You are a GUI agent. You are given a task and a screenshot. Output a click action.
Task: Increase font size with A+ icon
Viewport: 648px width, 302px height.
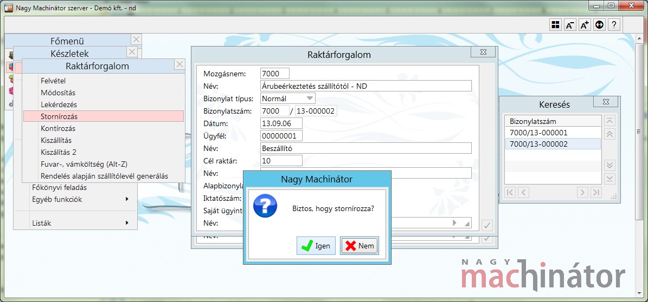pos(585,25)
